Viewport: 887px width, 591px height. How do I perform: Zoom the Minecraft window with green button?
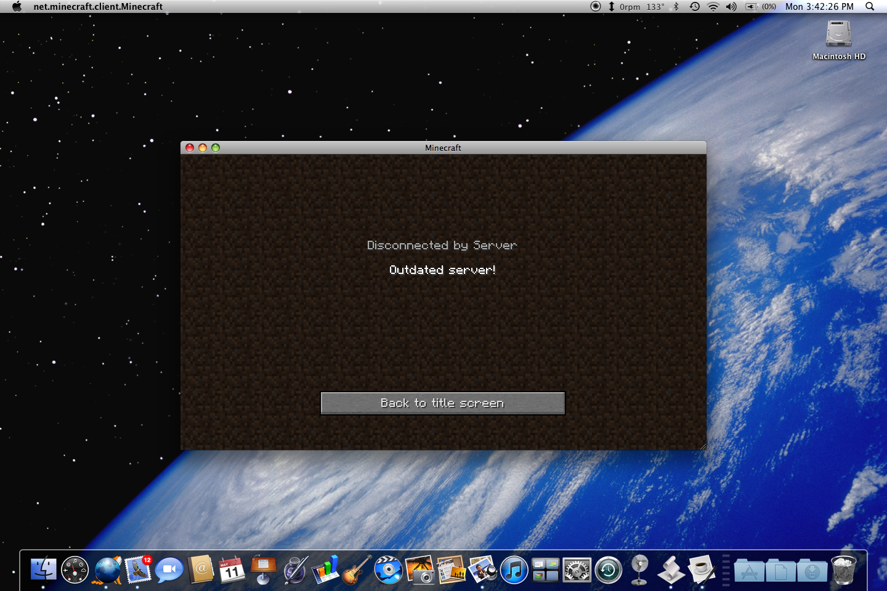(x=216, y=148)
